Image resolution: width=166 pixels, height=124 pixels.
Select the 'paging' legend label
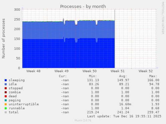tap(15, 100)
